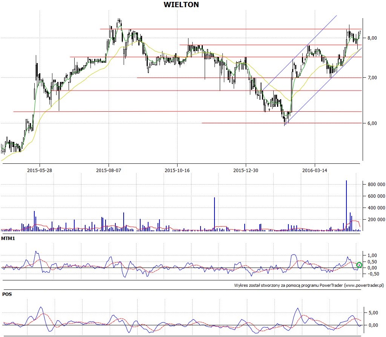
Task: Click the POS indicator label
Action: point(7,294)
